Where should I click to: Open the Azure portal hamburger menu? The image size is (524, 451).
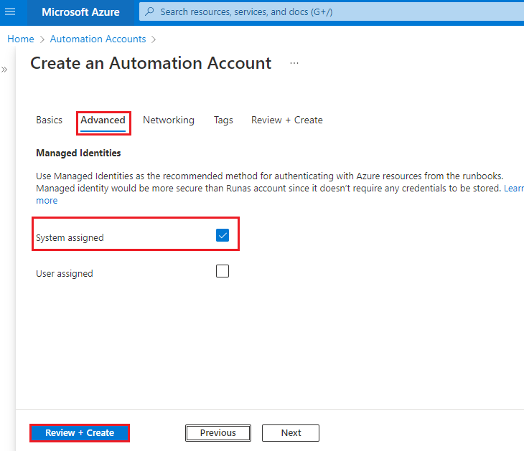pos(10,12)
